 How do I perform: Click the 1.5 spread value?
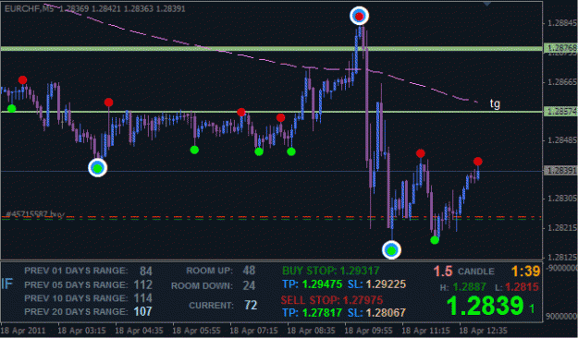point(443,272)
